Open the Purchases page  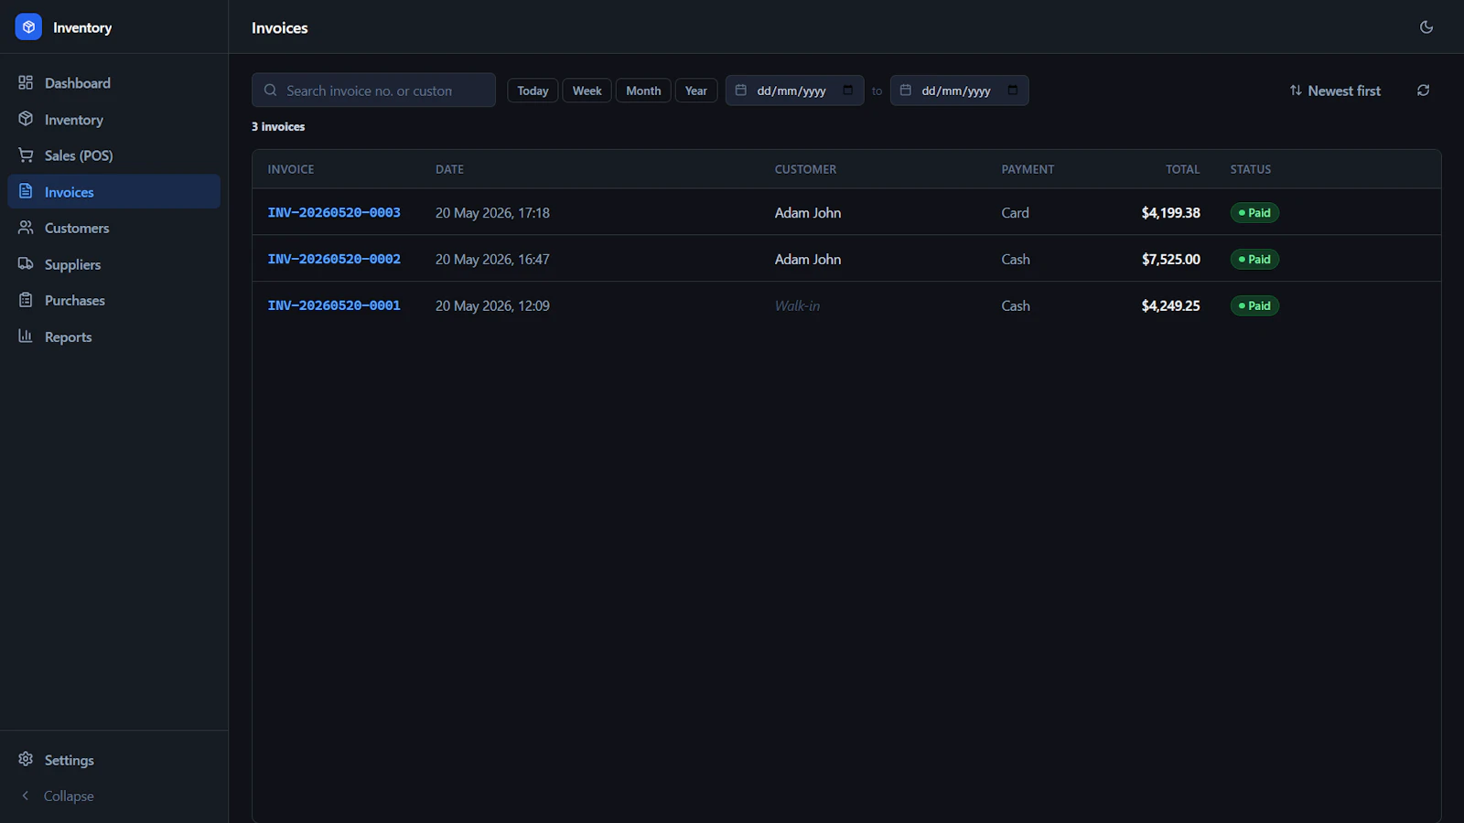[114, 300]
